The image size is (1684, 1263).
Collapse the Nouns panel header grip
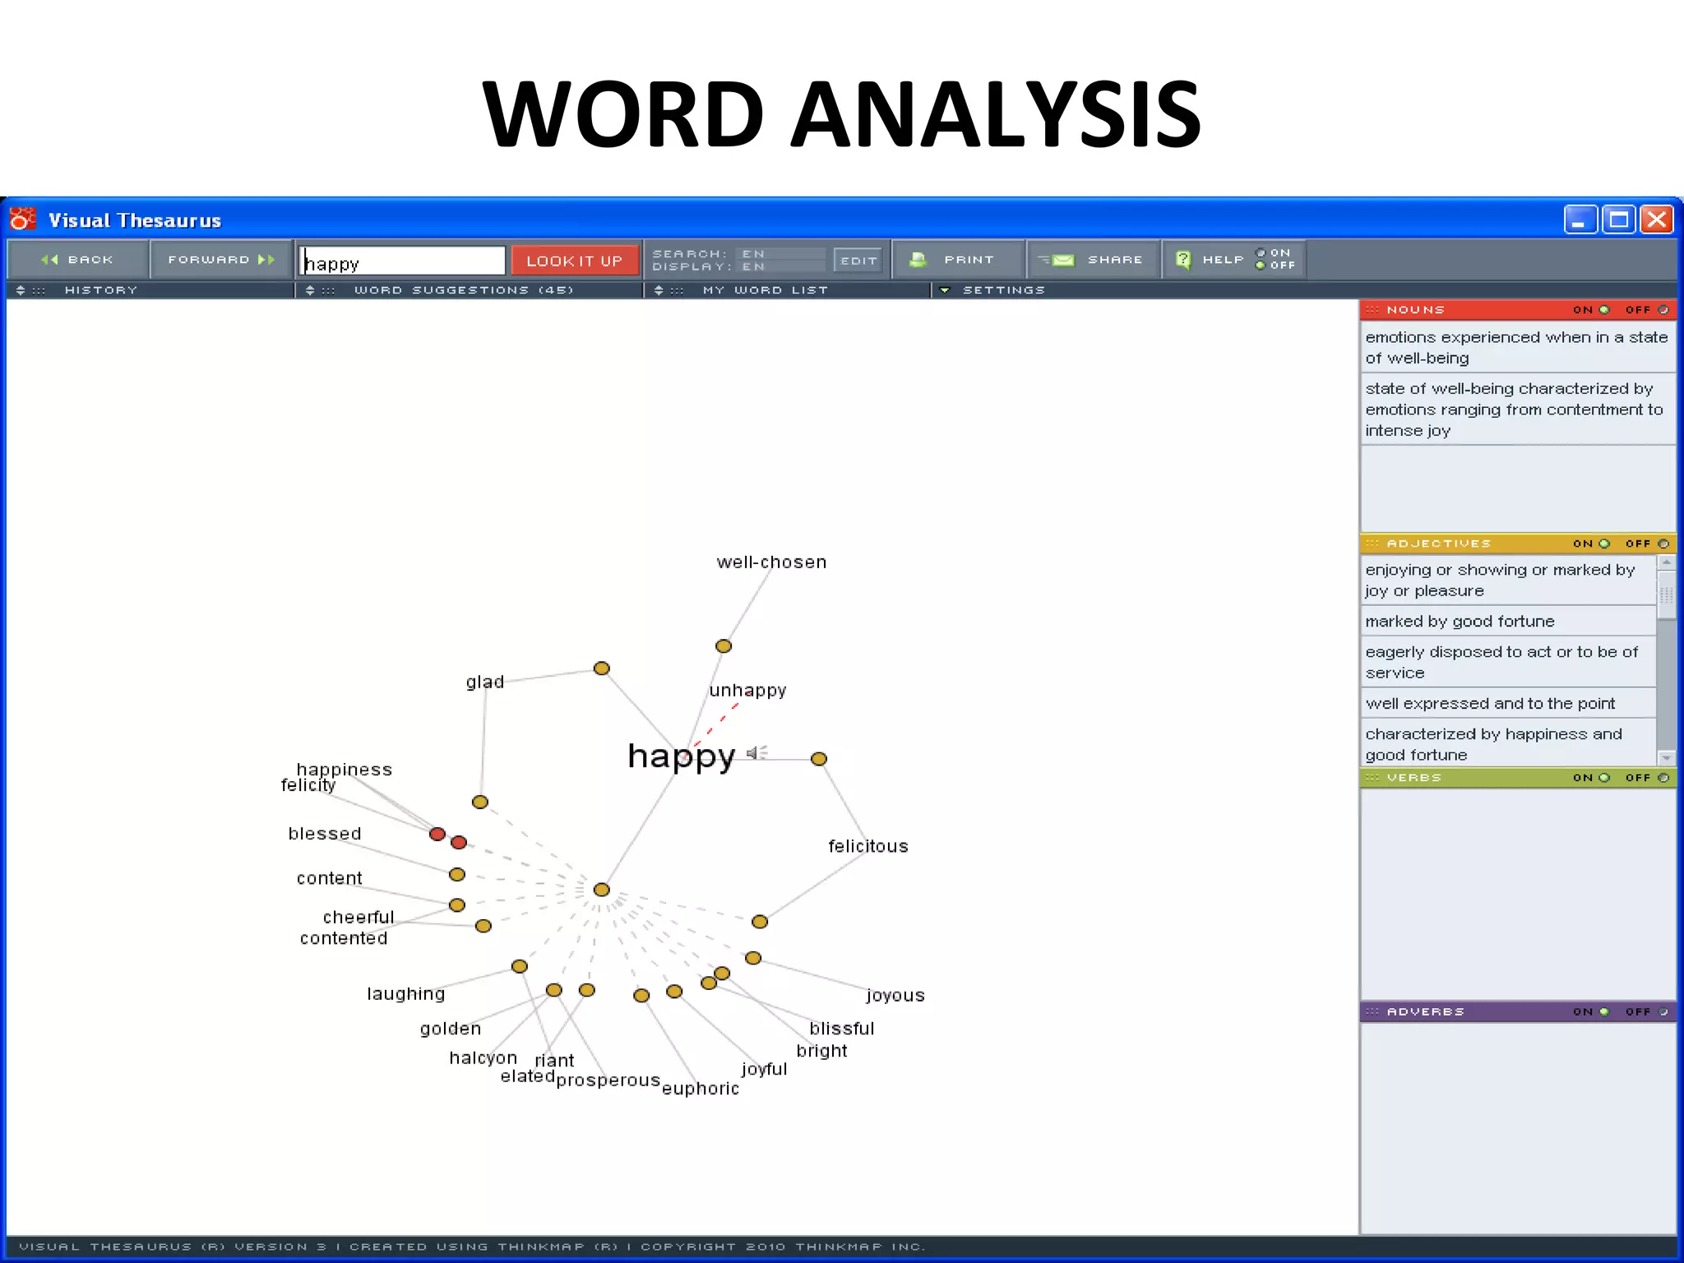pyautogui.click(x=1372, y=310)
